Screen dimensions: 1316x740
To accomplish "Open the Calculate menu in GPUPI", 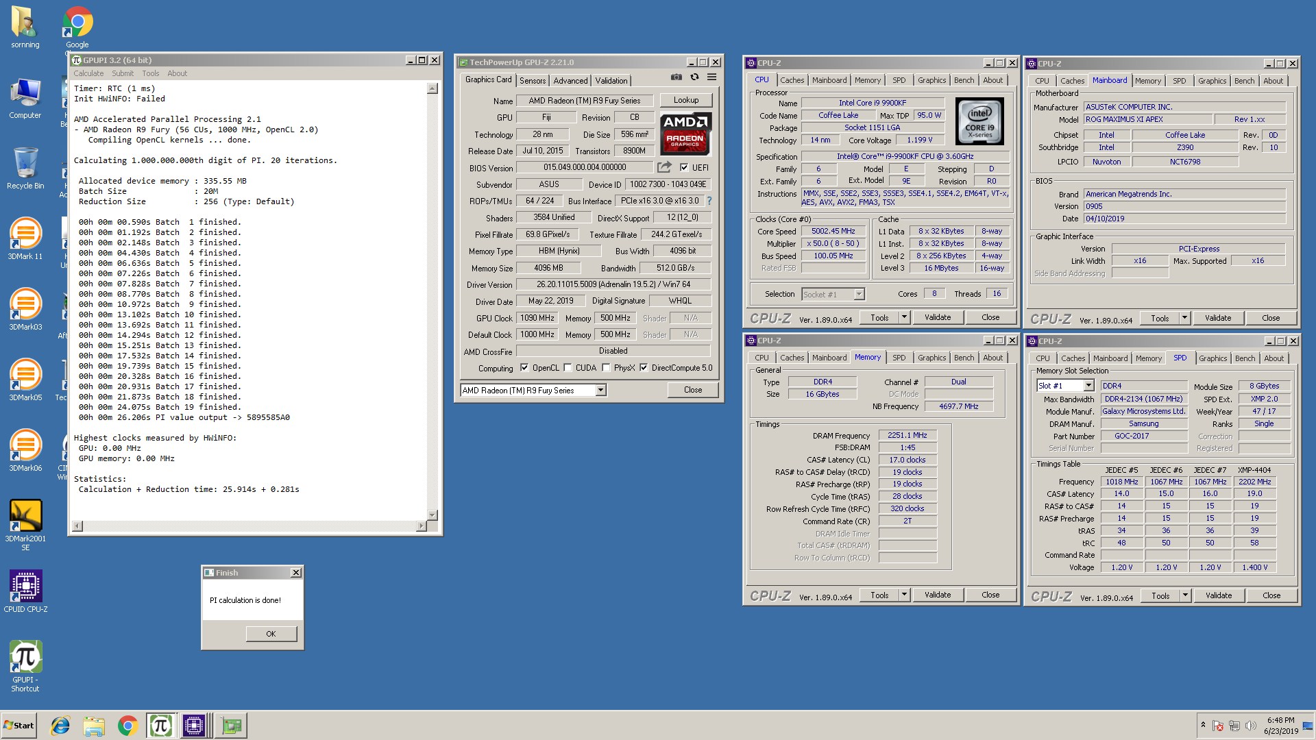I will [x=88, y=73].
